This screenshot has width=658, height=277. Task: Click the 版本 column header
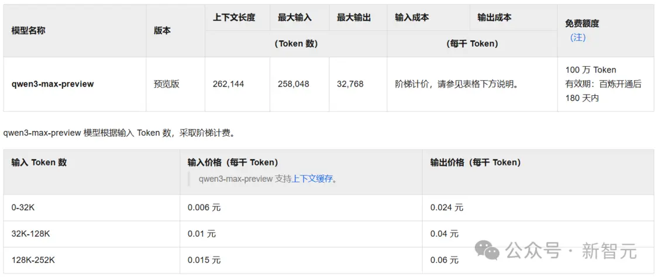(162, 30)
